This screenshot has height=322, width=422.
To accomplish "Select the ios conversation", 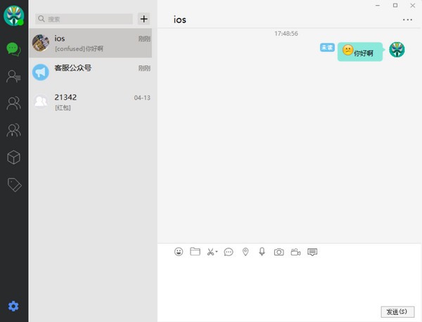I will coord(91,43).
